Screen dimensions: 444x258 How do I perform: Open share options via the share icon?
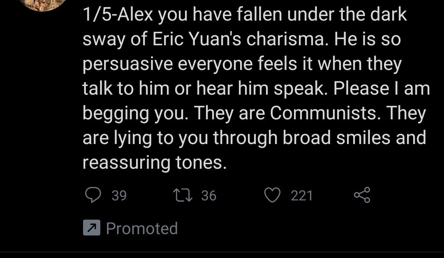tap(362, 195)
